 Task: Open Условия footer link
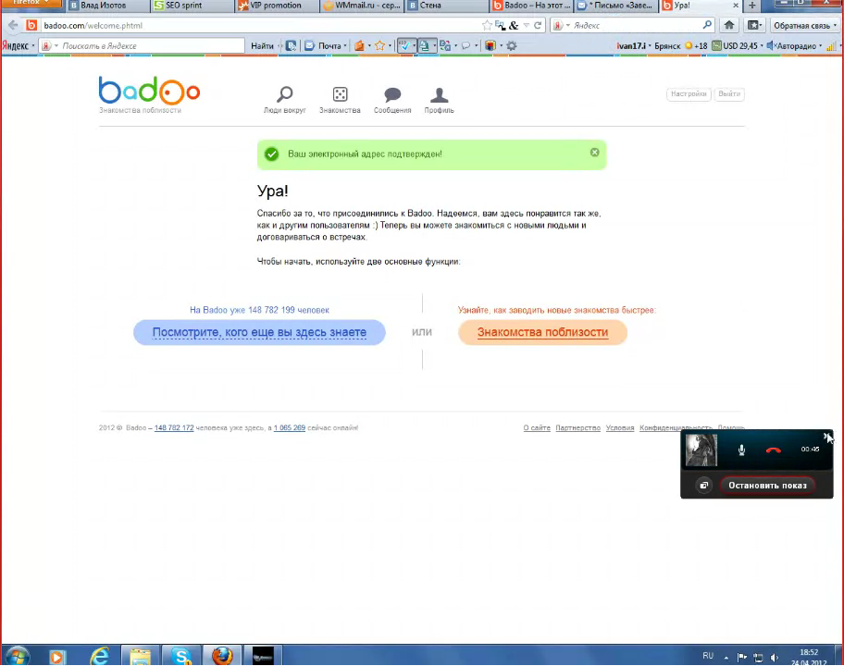point(619,427)
